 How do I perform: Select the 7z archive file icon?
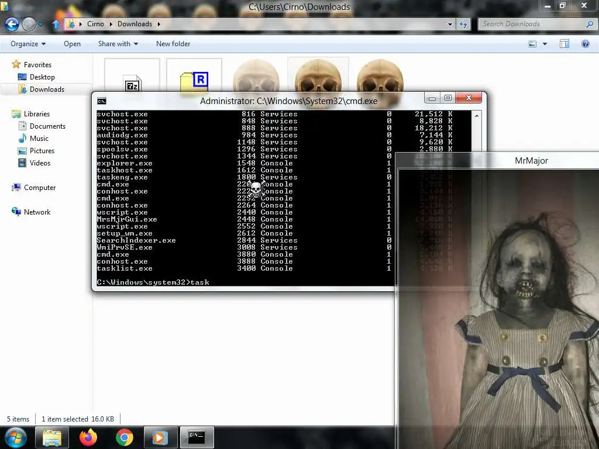coord(132,75)
